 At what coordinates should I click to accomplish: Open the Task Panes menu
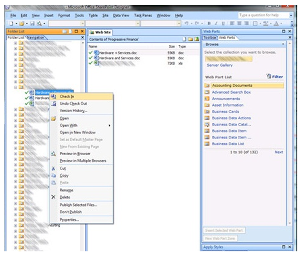(x=143, y=15)
